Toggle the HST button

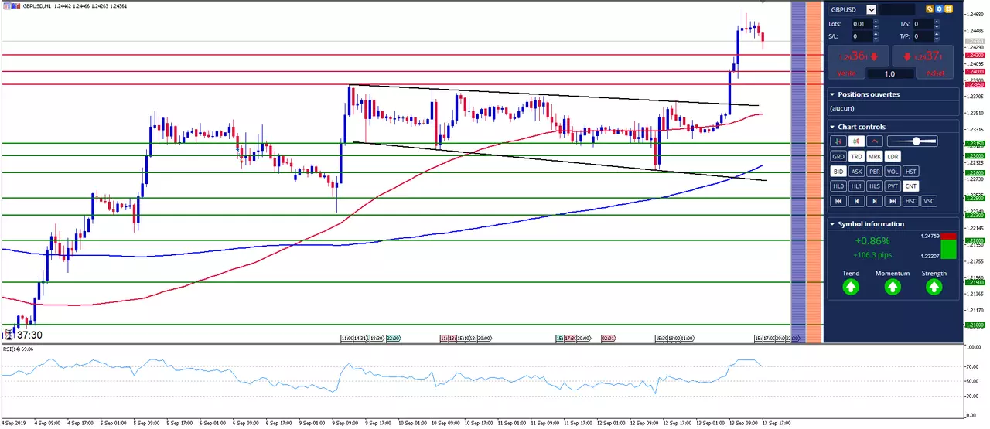[x=911, y=172]
